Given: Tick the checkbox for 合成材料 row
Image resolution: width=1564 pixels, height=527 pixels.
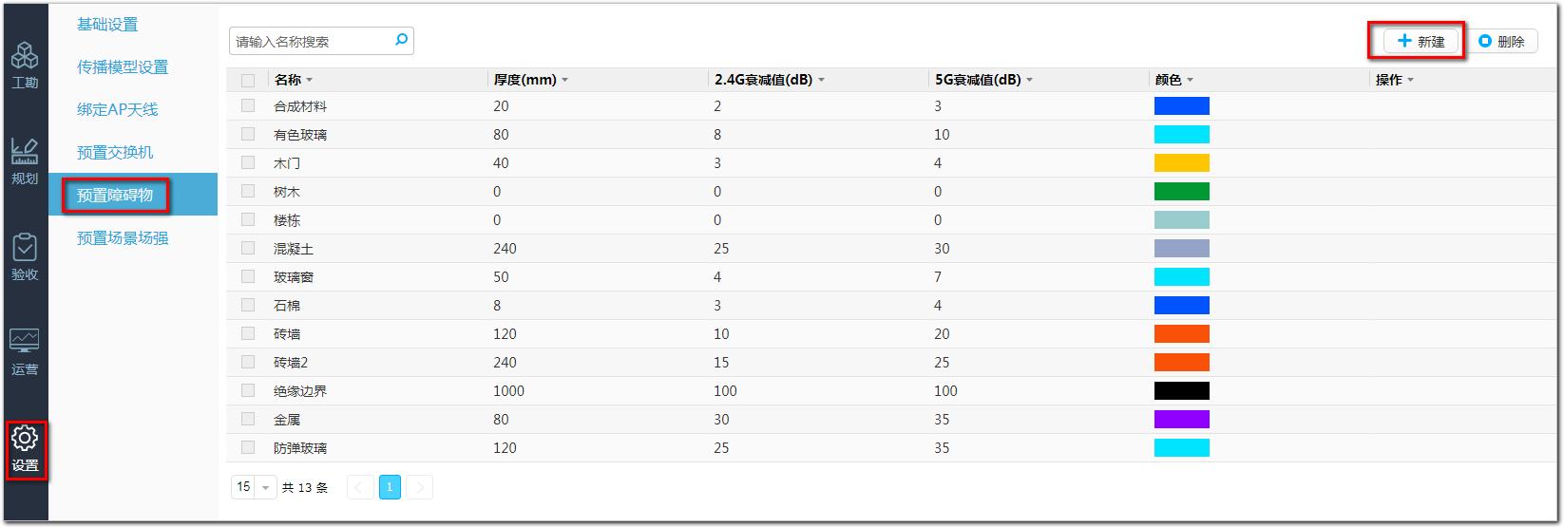Looking at the screenshot, I should point(248,105).
